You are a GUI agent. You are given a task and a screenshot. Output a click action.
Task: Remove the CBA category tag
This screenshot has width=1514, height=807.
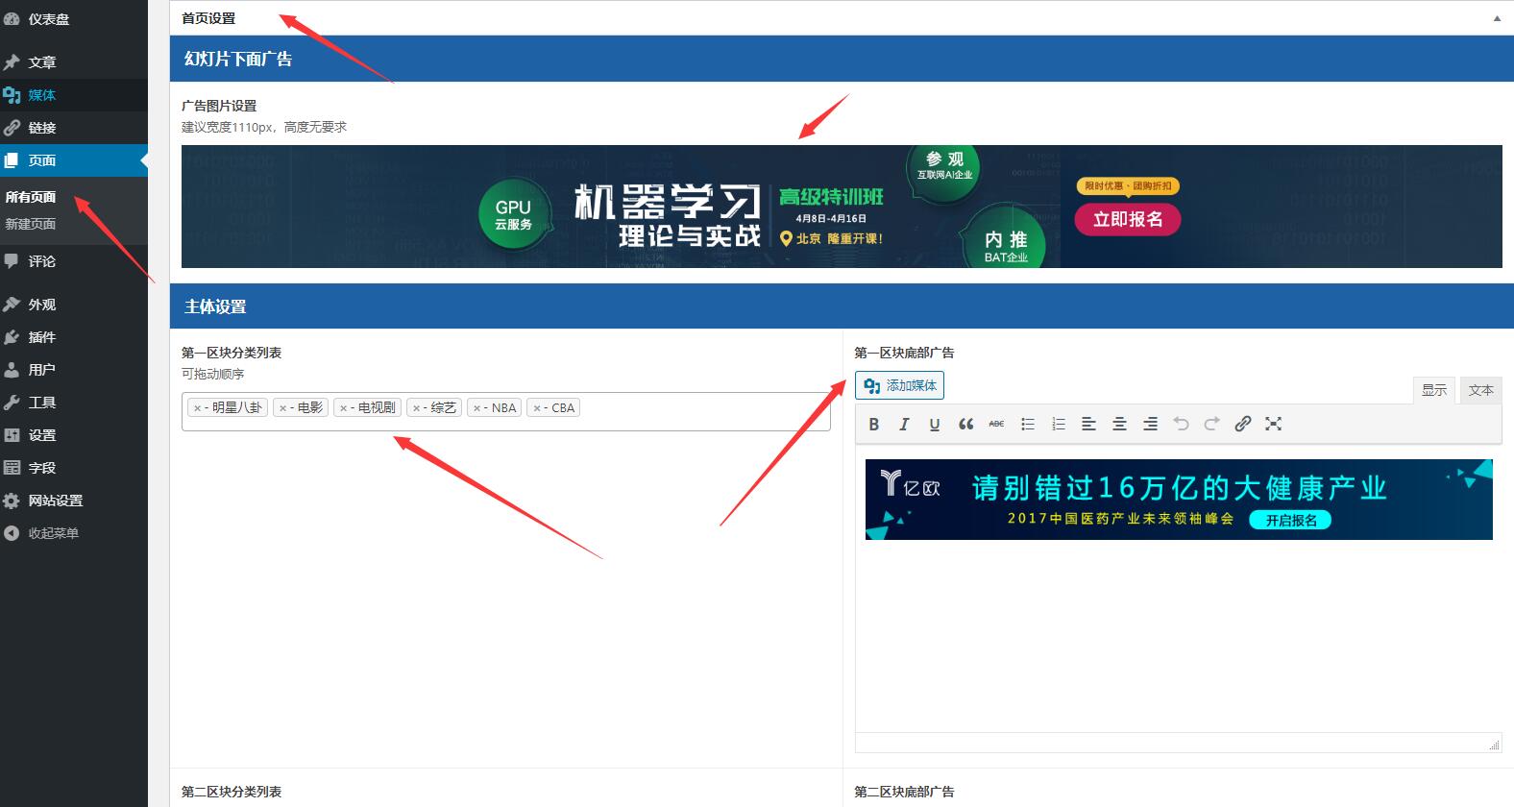(x=537, y=408)
